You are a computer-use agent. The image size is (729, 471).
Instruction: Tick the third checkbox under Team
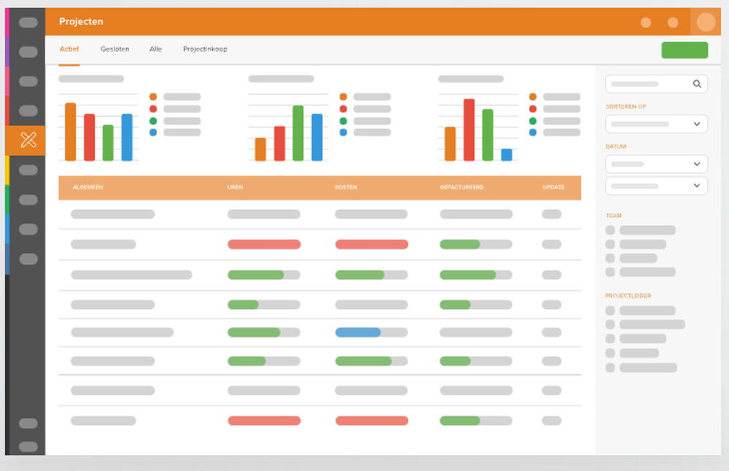[610, 258]
